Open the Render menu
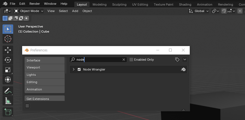245x120 pixels. click(x=35, y=4)
